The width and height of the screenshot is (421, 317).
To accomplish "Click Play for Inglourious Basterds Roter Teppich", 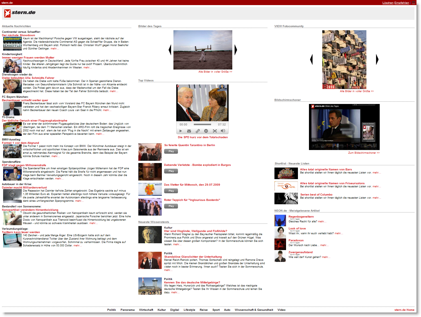I will 171,206.
